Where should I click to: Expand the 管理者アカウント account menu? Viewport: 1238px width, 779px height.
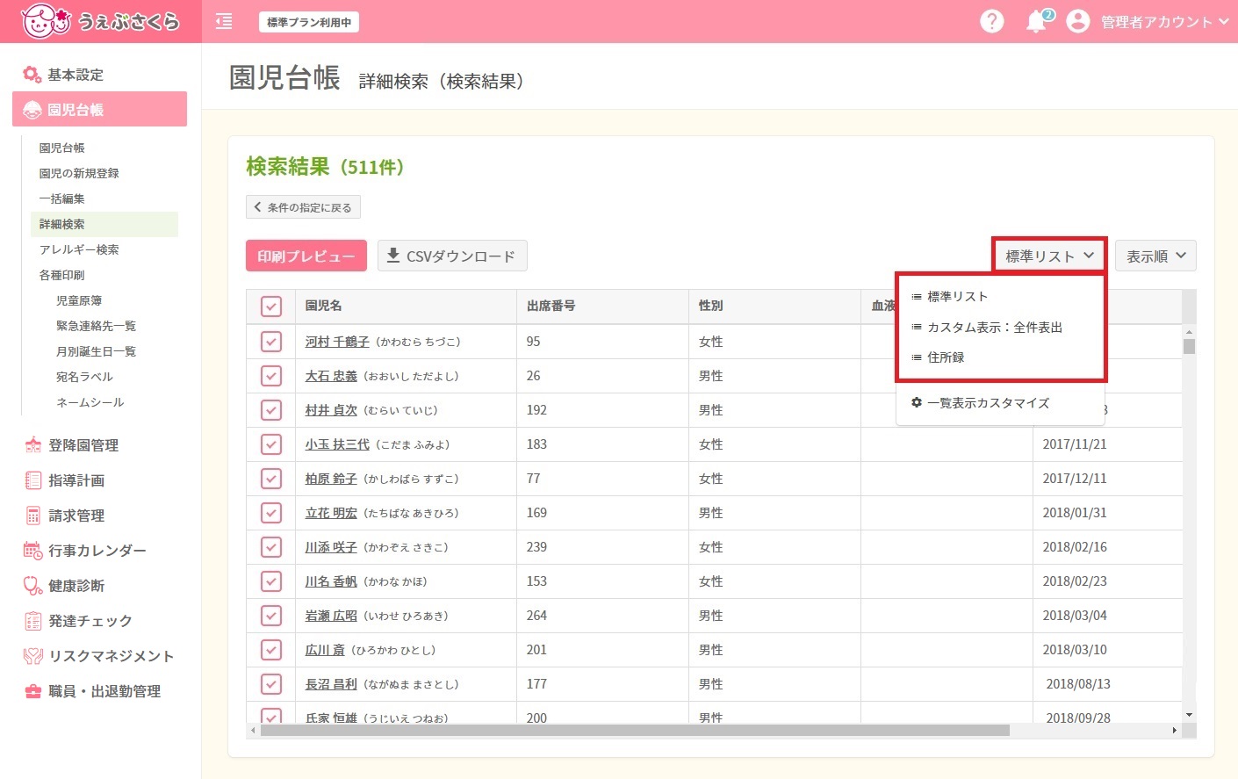(x=1164, y=22)
